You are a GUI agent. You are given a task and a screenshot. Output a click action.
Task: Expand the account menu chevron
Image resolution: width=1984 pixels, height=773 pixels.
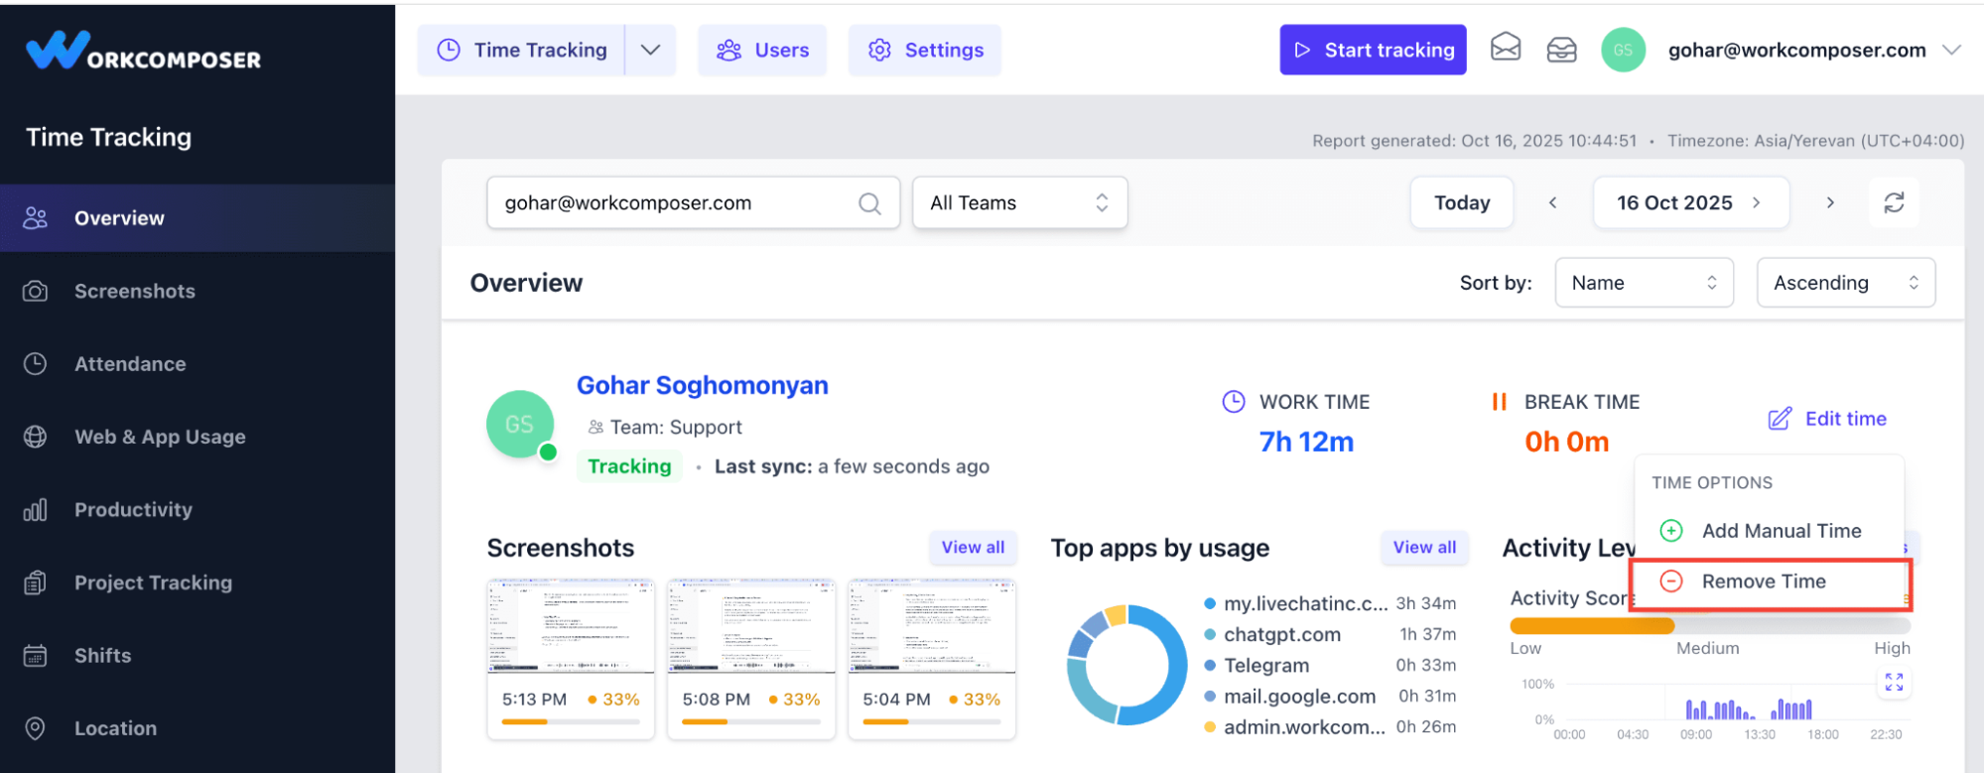pyautogui.click(x=1951, y=50)
